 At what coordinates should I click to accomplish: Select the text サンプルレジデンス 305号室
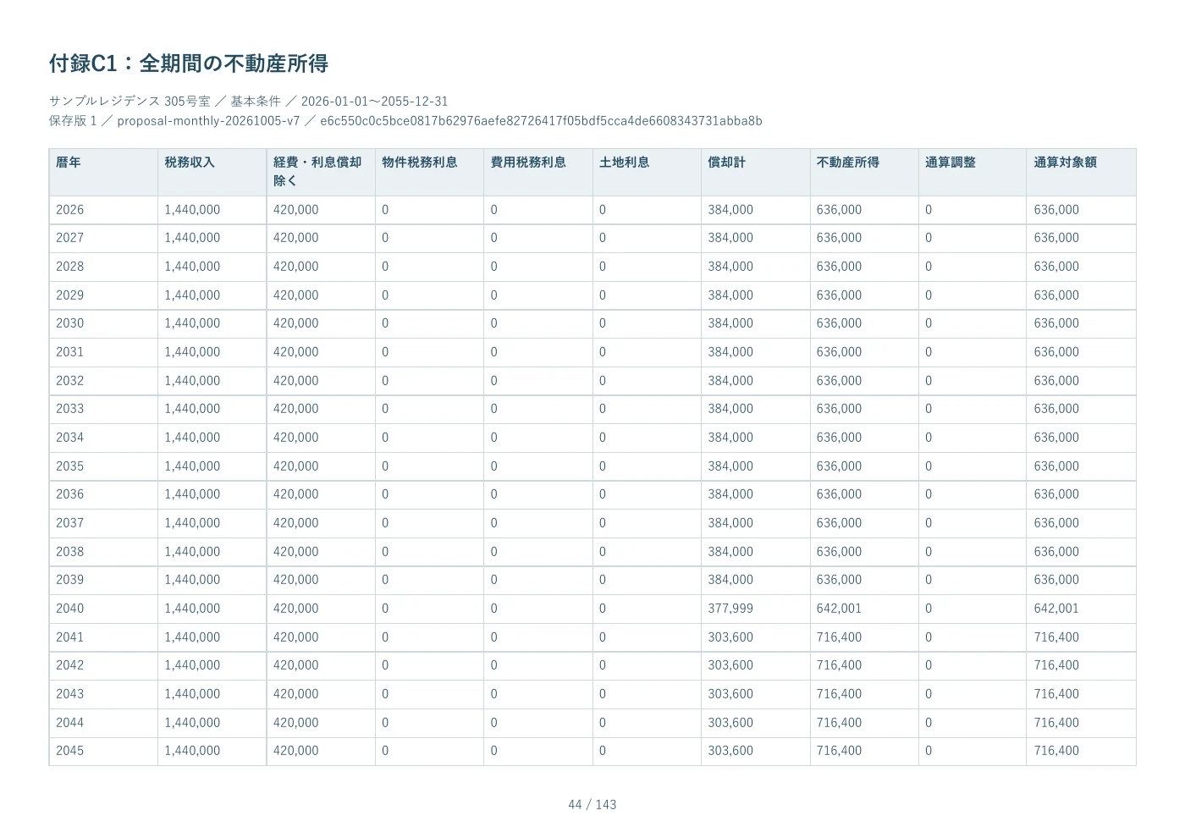click(x=130, y=101)
